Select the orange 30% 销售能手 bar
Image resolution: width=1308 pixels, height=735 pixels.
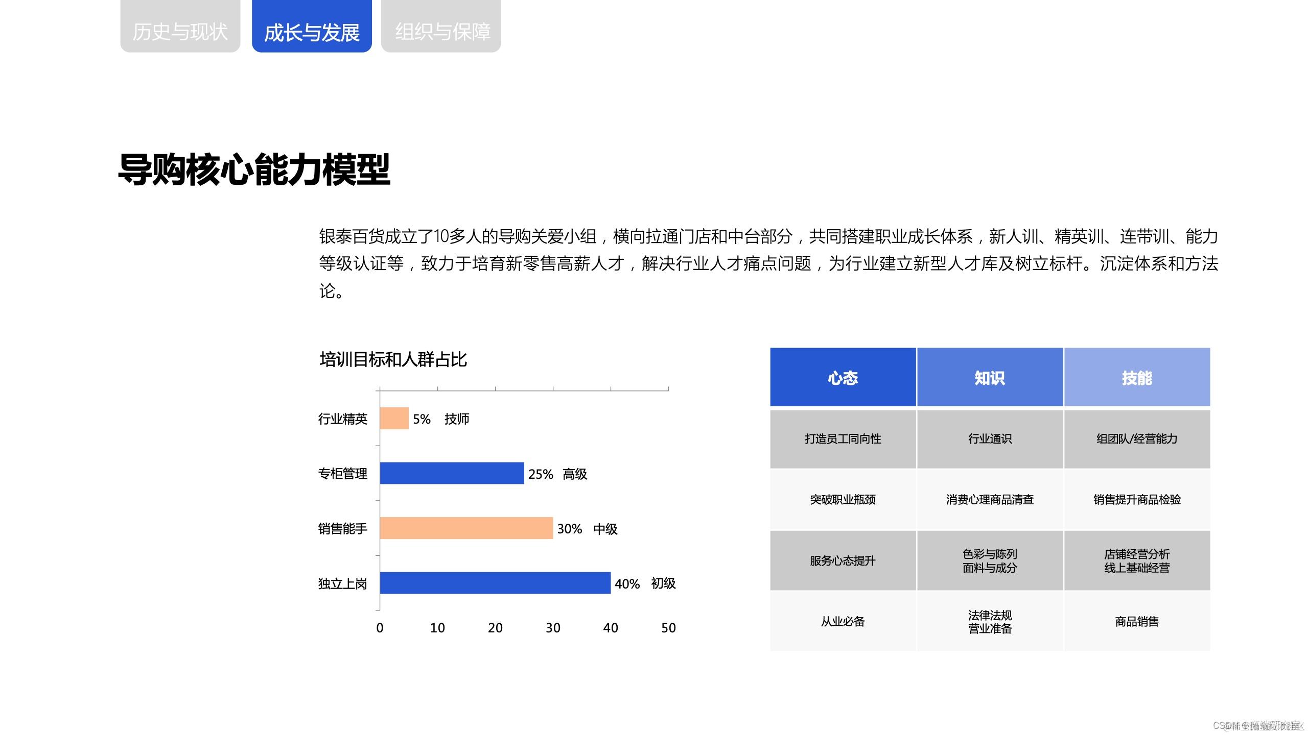point(466,528)
